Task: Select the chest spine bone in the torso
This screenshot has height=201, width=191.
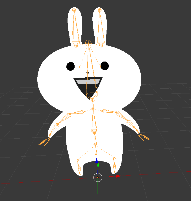Action: (x=94, y=121)
